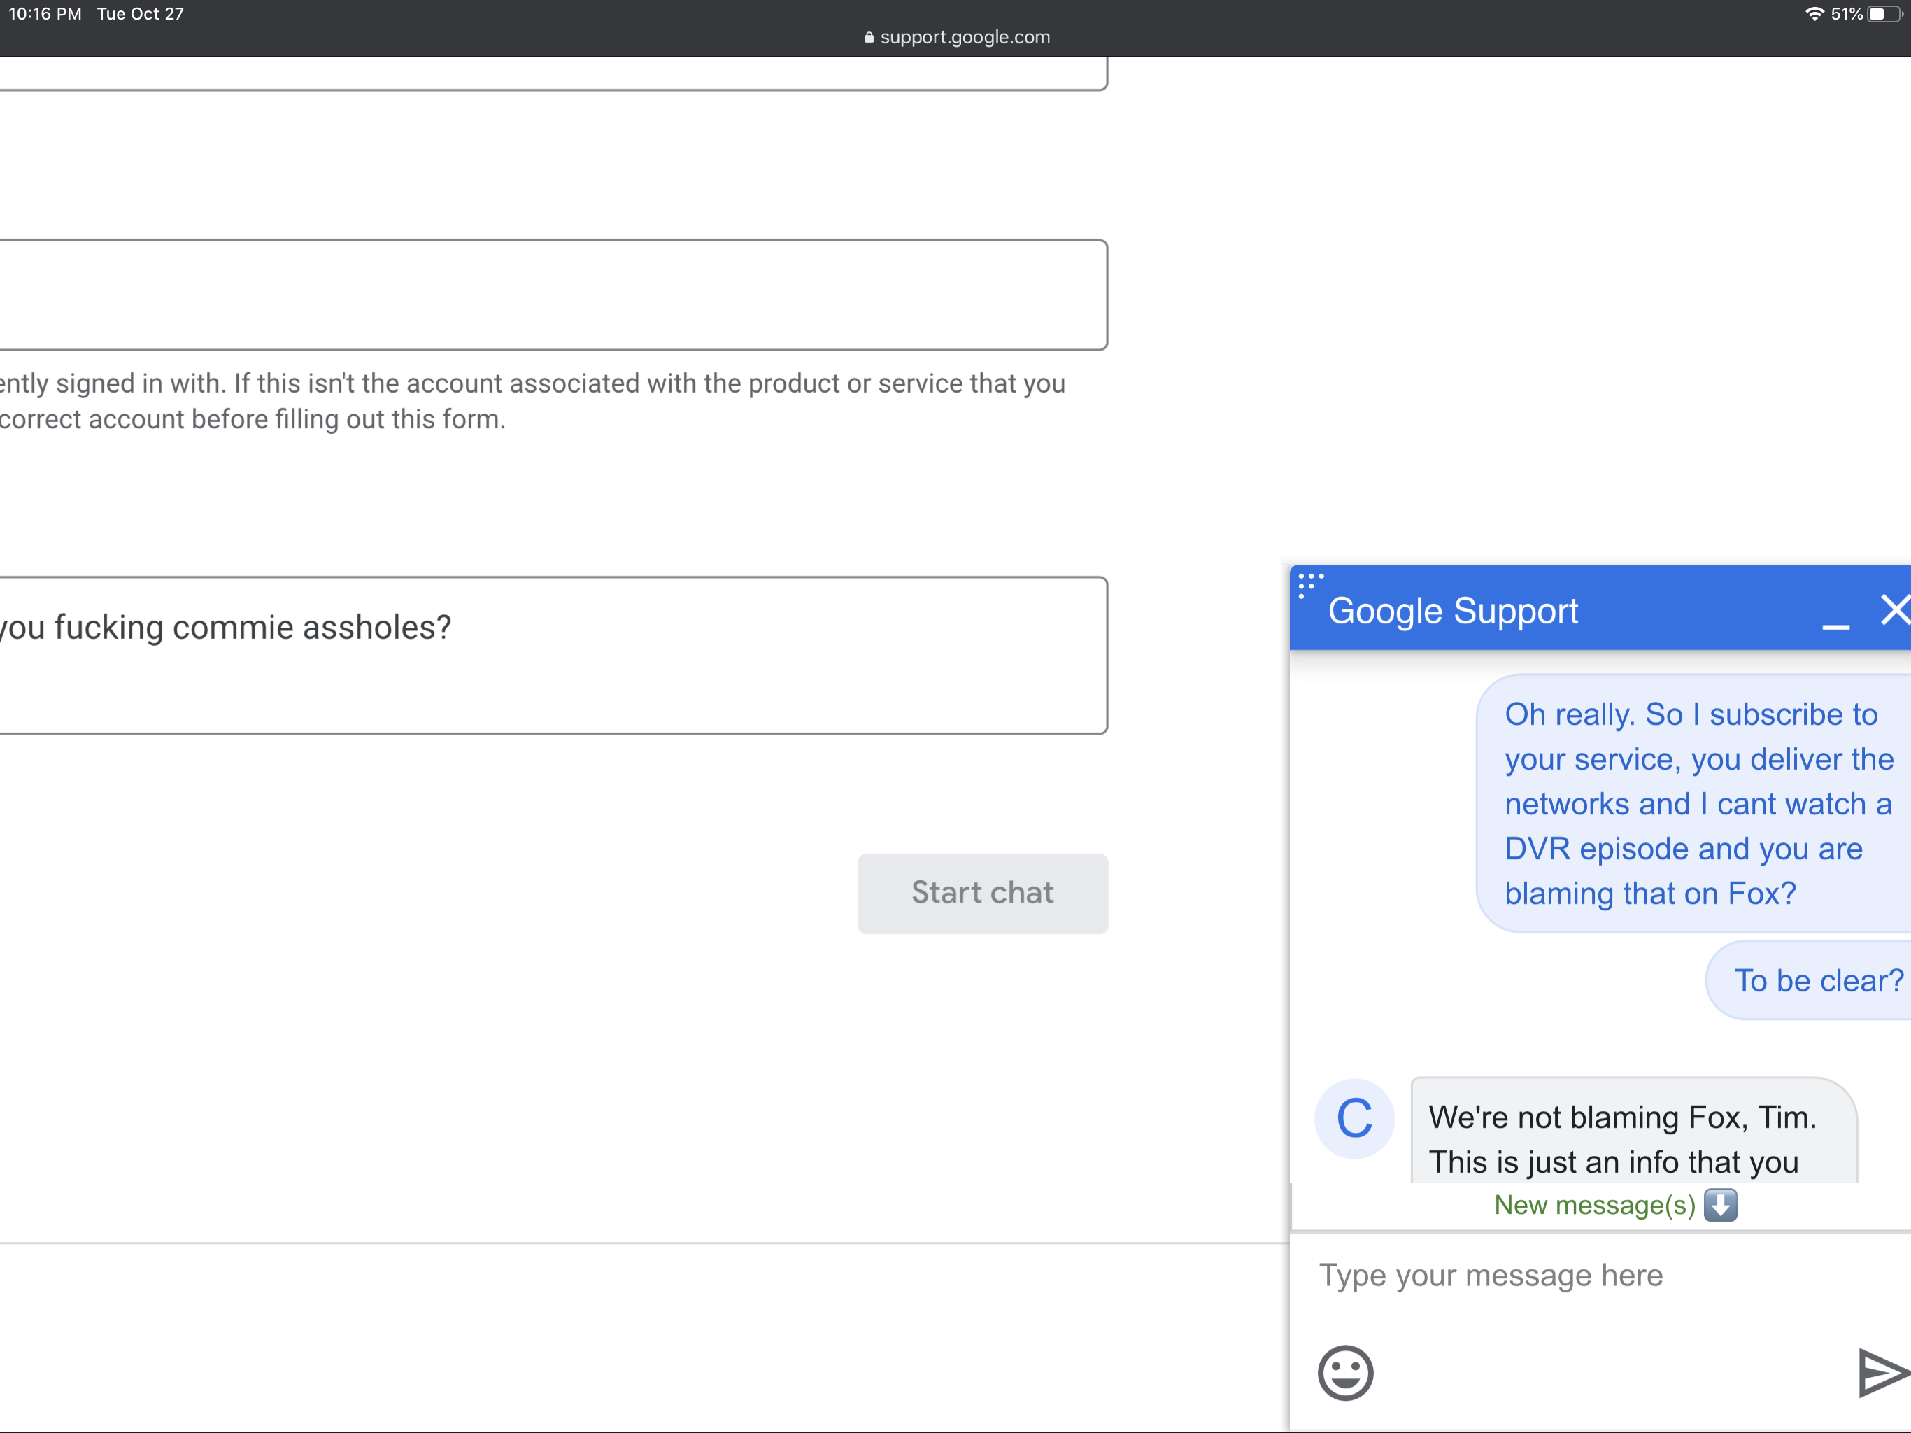Click the 'To be clear?' message bubble
1911x1433 pixels.
(x=1809, y=980)
